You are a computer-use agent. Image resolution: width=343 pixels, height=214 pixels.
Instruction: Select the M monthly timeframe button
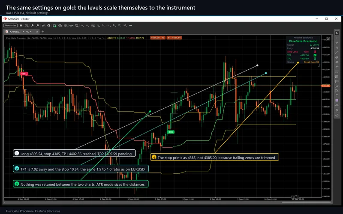tap(125, 26)
